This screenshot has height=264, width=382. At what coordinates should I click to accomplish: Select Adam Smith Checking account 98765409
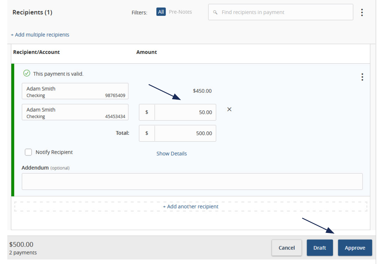[75, 91]
